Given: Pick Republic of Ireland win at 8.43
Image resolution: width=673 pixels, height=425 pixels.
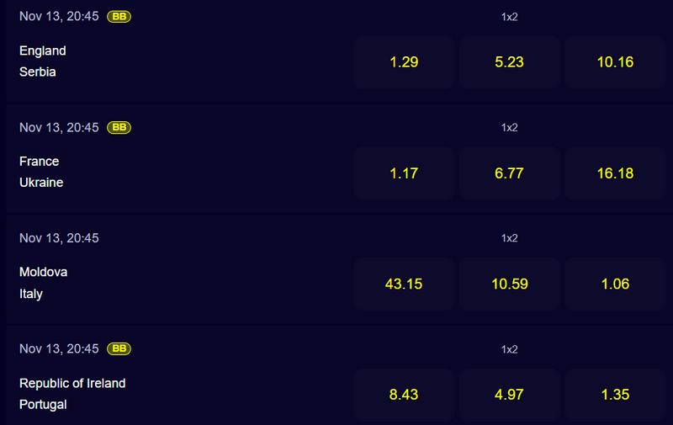Looking at the screenshot, I should [404, 395].
